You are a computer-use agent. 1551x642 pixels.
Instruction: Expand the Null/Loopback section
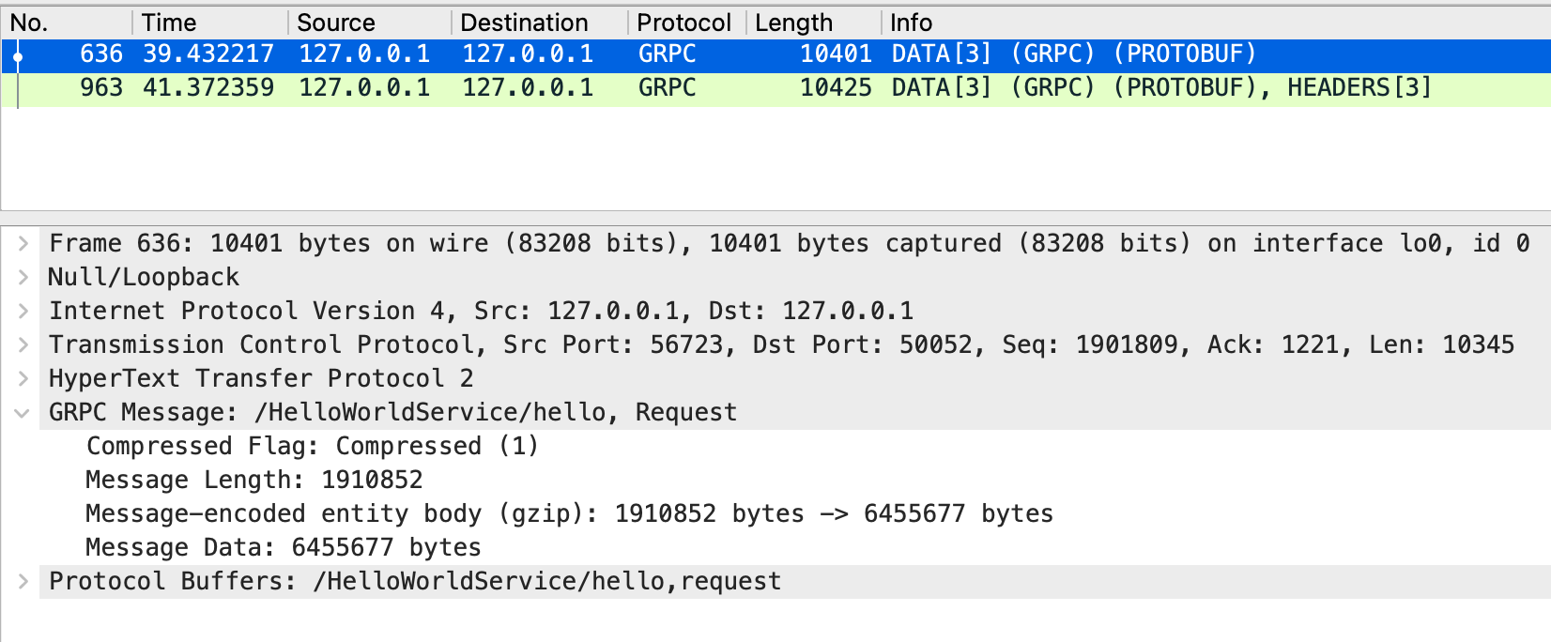(x=23, y=277)
